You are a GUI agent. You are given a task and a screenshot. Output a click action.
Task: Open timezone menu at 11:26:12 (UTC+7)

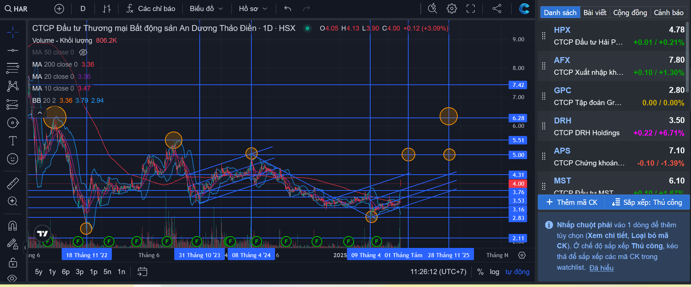(x=439, y=272)
